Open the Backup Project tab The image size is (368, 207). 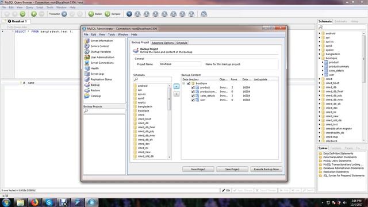(x=140, y=42)
